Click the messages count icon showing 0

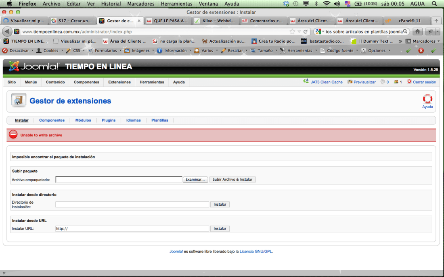(x=383, y=82)
